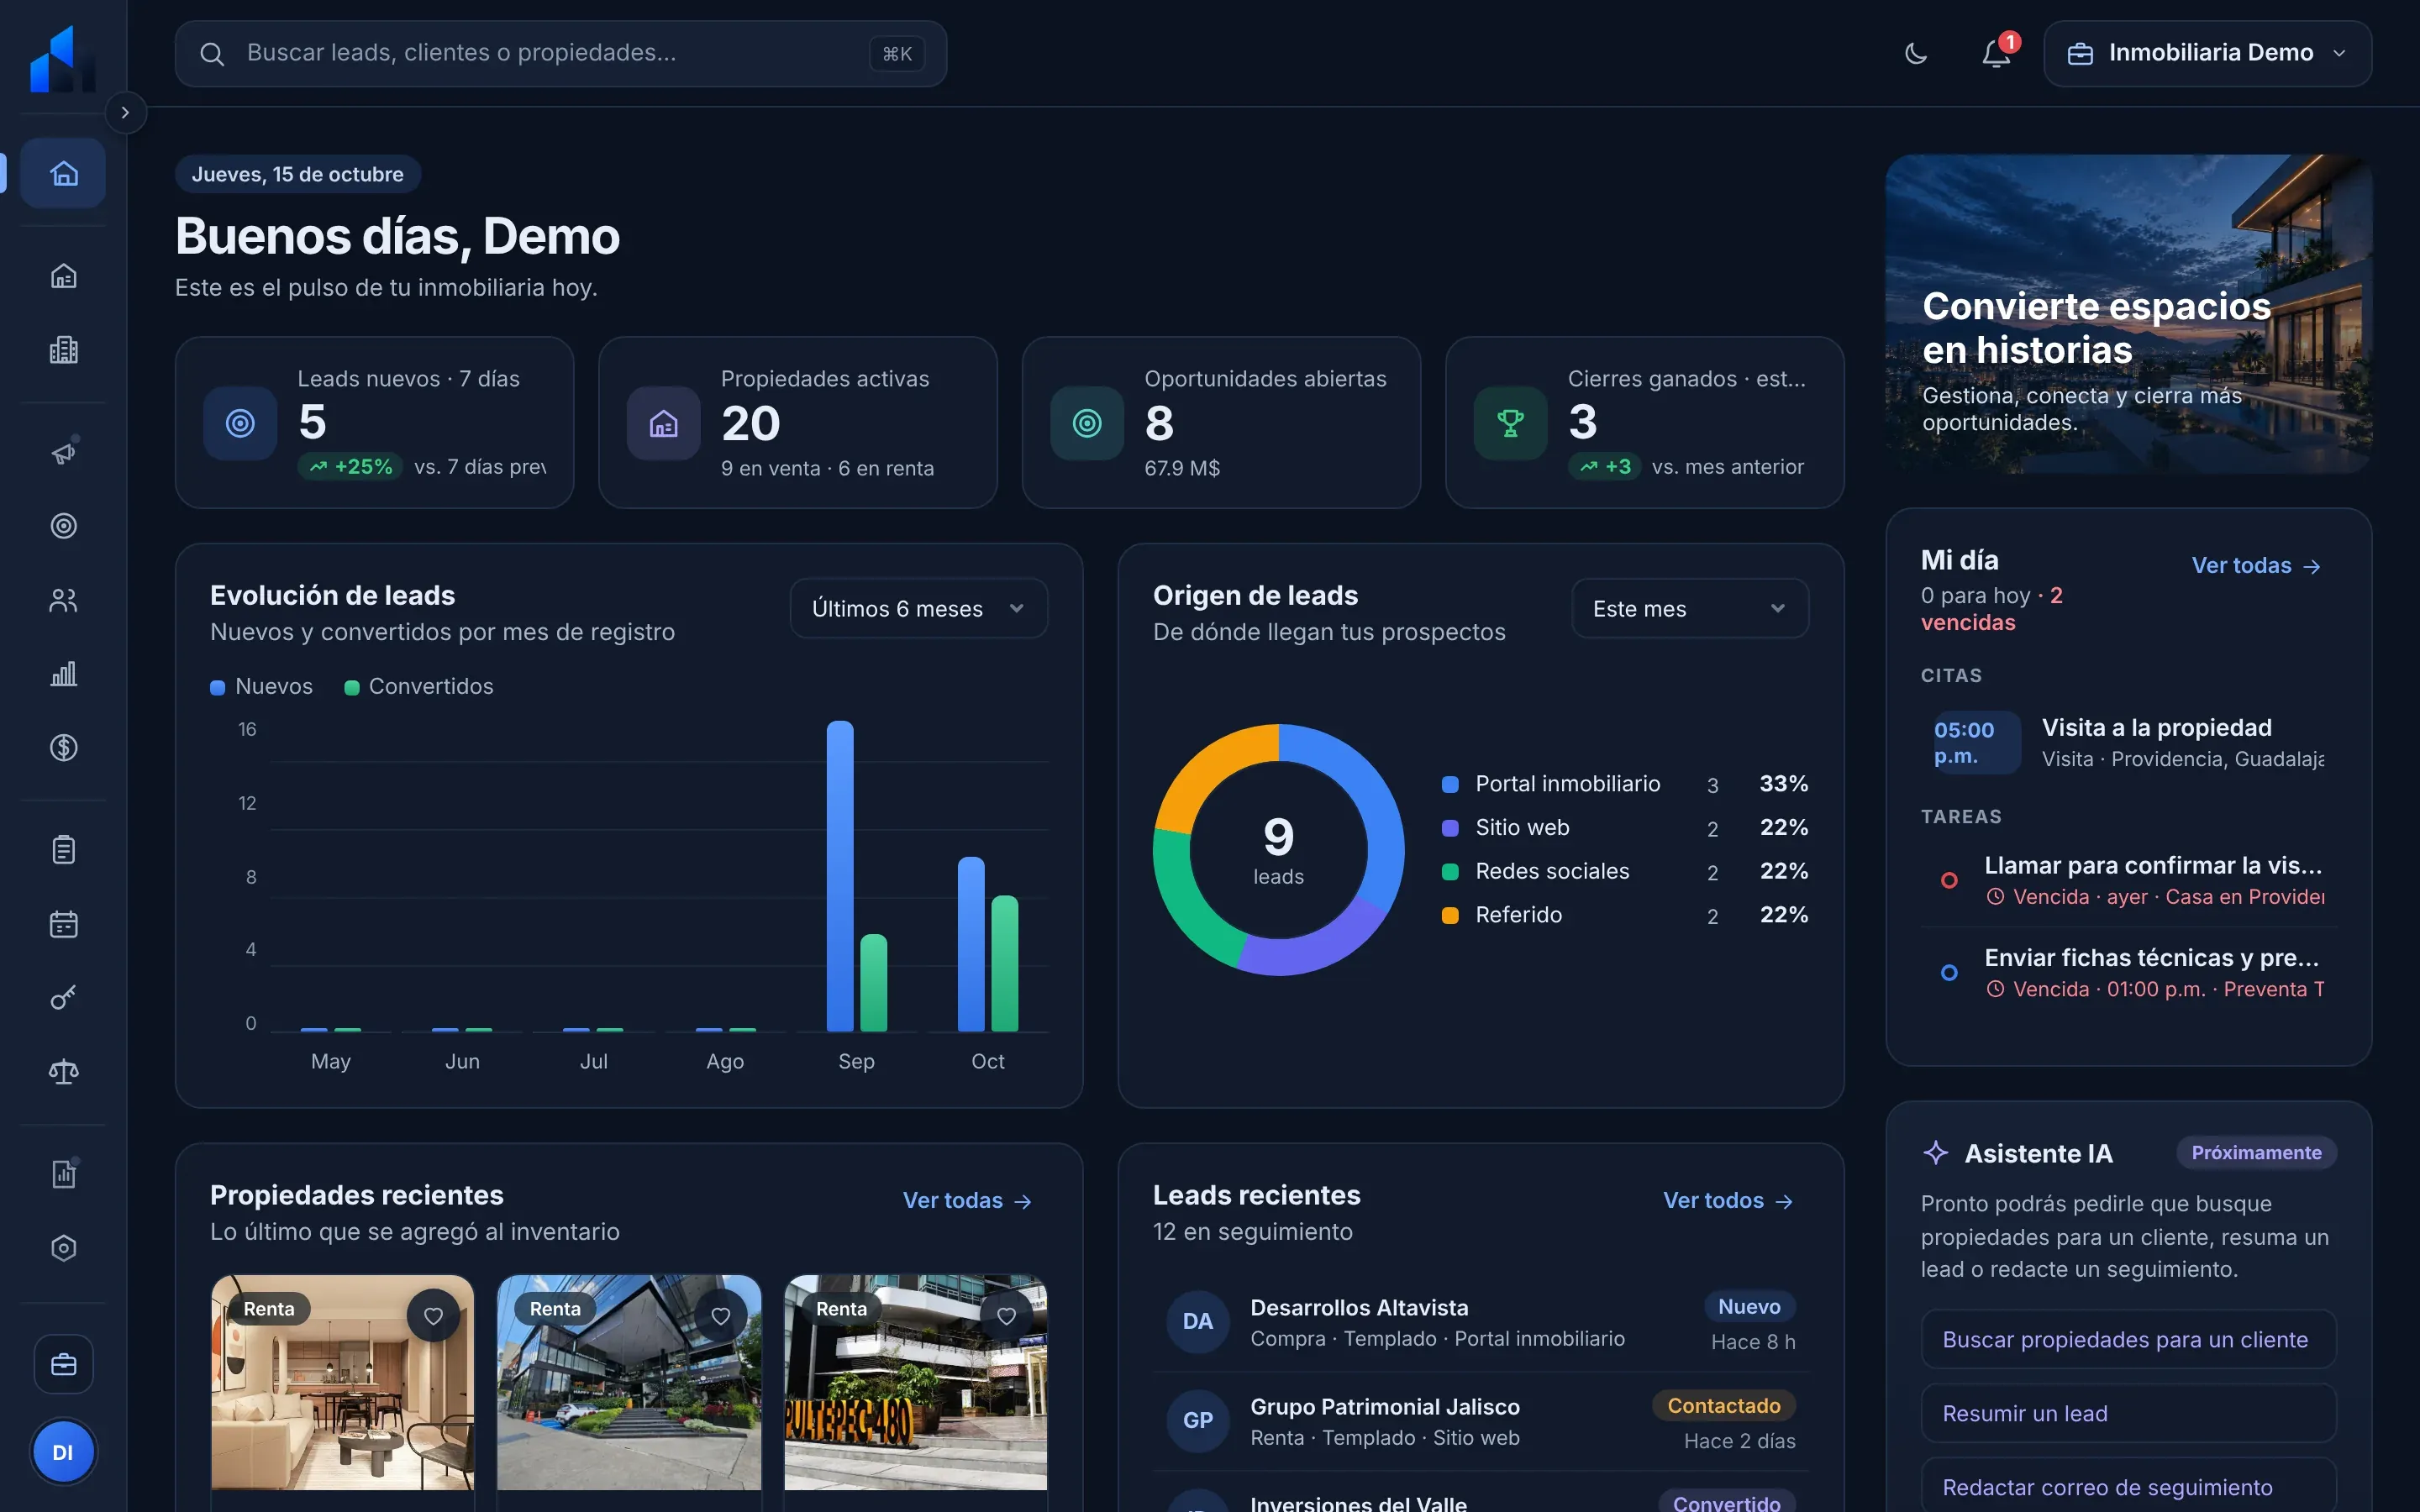Click the briefcase icon in the sidebar
Image resolution: width=2420 pixels, height=1512 pixels.
point(63,1364)
